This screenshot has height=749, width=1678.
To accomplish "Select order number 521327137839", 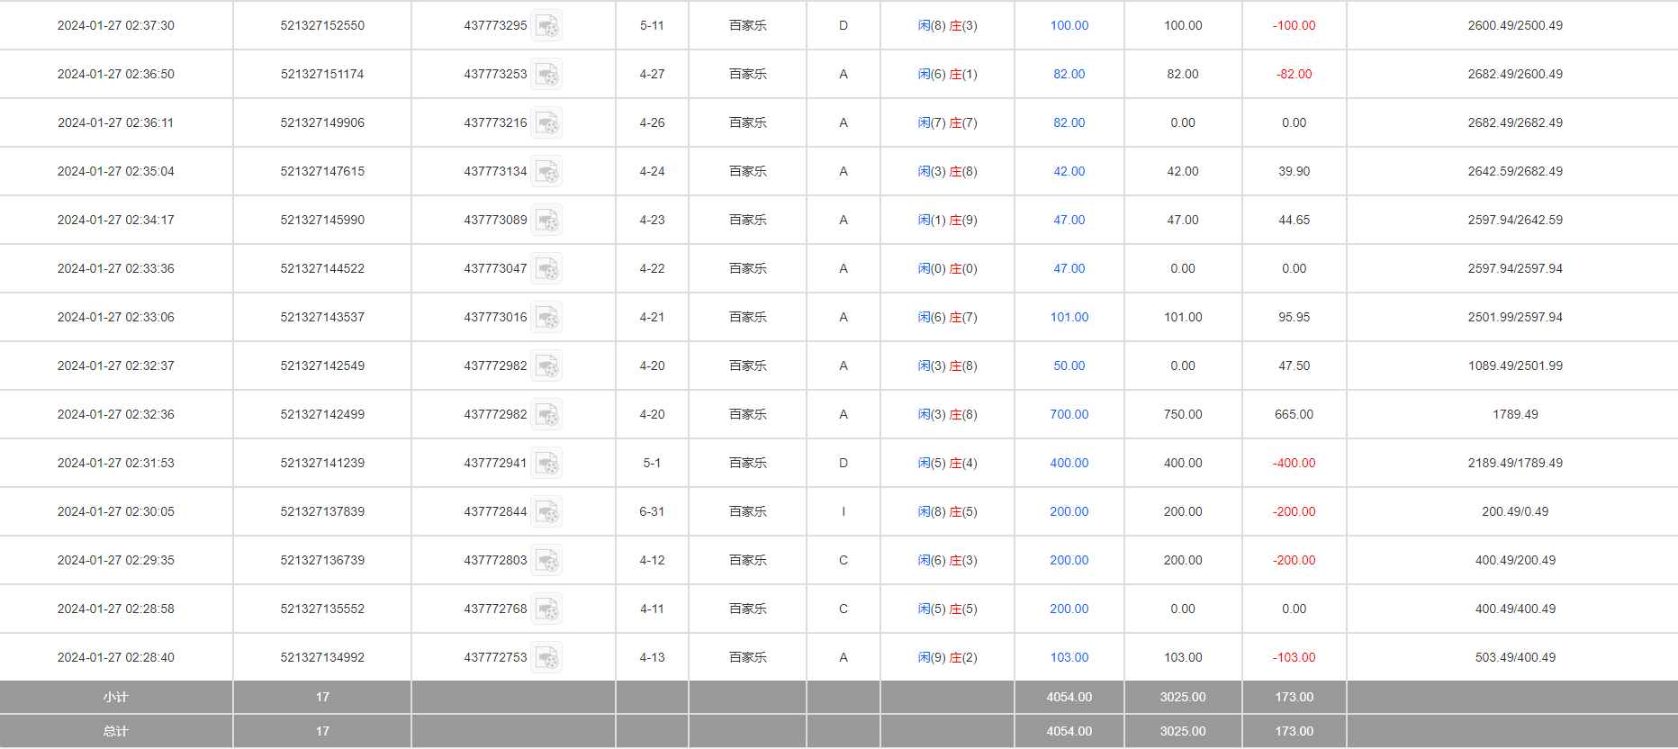I will [322, 511].
